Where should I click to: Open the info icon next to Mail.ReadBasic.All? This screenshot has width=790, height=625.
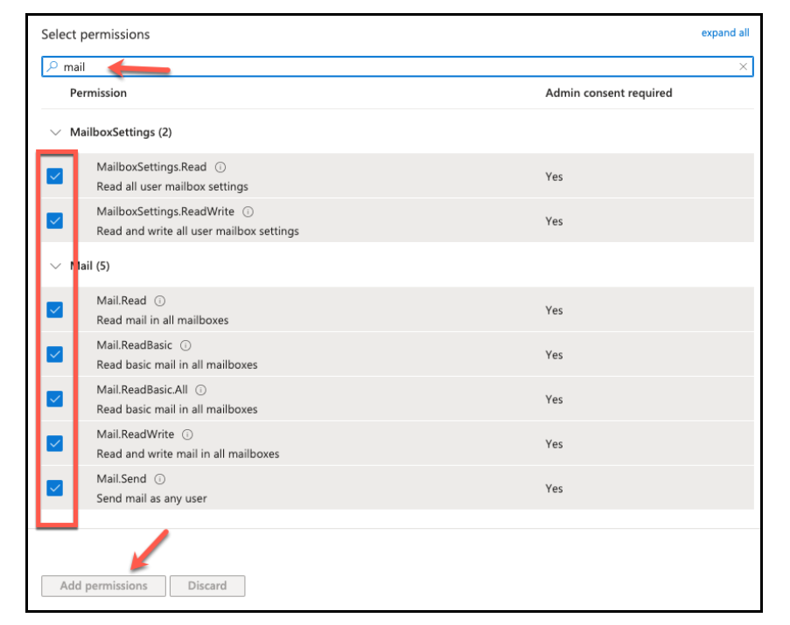(x=201, y=390)
